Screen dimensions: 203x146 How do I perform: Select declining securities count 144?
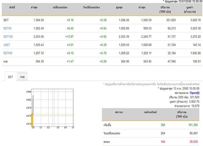pos(163,142)
